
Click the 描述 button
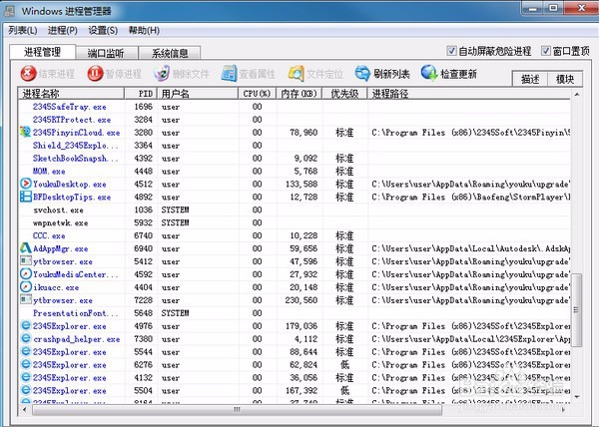(530, 79)
